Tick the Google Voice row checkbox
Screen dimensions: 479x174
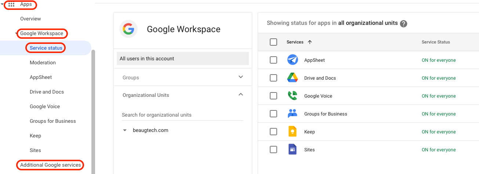coord(273,96)
